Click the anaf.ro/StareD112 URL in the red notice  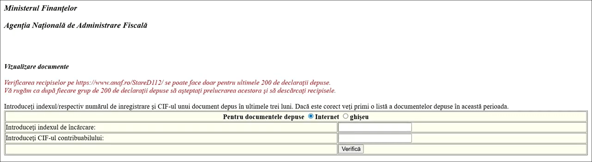(120, 83)
